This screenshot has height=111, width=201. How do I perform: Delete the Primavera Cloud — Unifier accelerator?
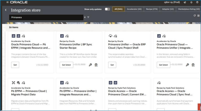tap(193, 65)
